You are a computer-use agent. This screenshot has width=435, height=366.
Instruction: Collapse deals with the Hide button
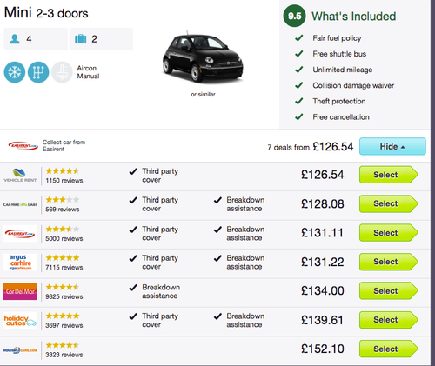[392, 146]
